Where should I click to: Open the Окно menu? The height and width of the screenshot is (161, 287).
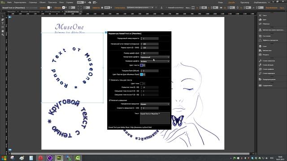[61, 3]
